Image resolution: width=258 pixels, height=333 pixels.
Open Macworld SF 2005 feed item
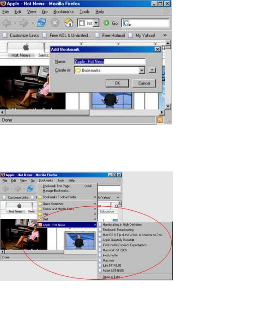click(115, 250)
